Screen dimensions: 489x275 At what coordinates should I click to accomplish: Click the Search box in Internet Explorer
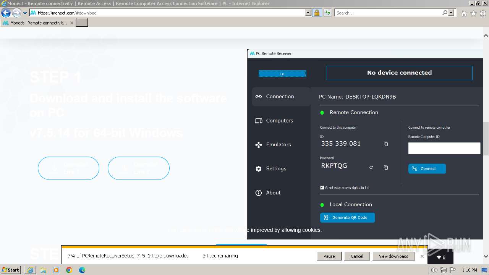tap(388, 13)
